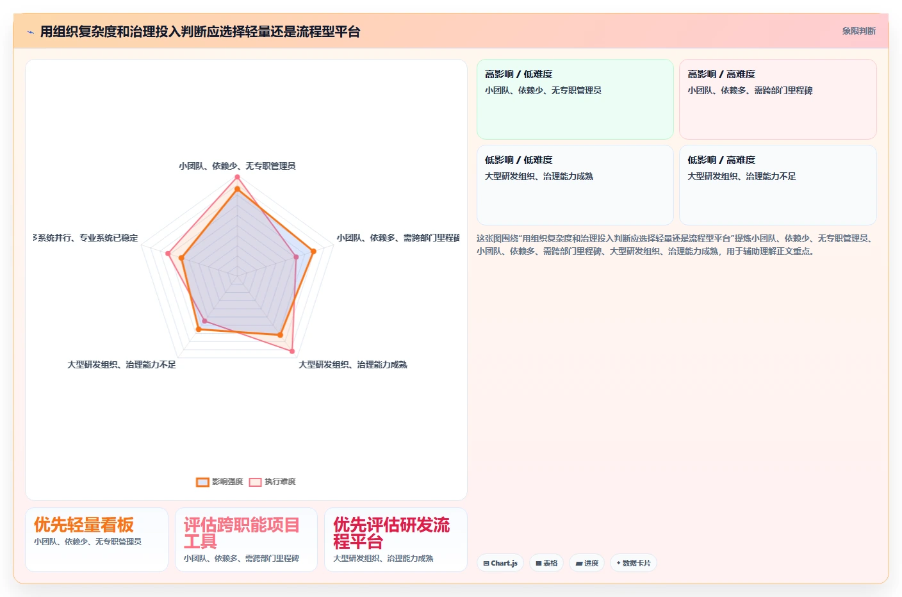Select the 优先评估研发流程平台 summary card
This screenshot has width=902, height=597.
tap(396, 539)
